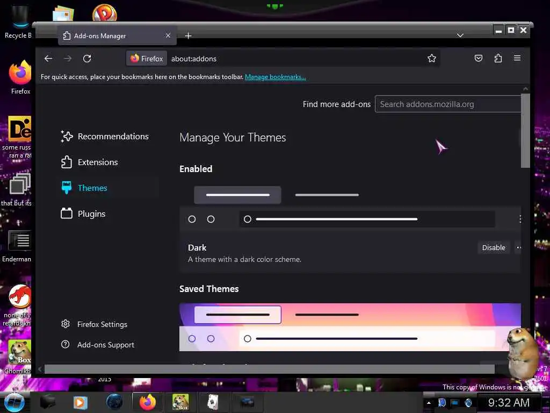Open the ChomikBox desktop icon
Viewport: 550px width, 413px height.
tap(18, 357)
